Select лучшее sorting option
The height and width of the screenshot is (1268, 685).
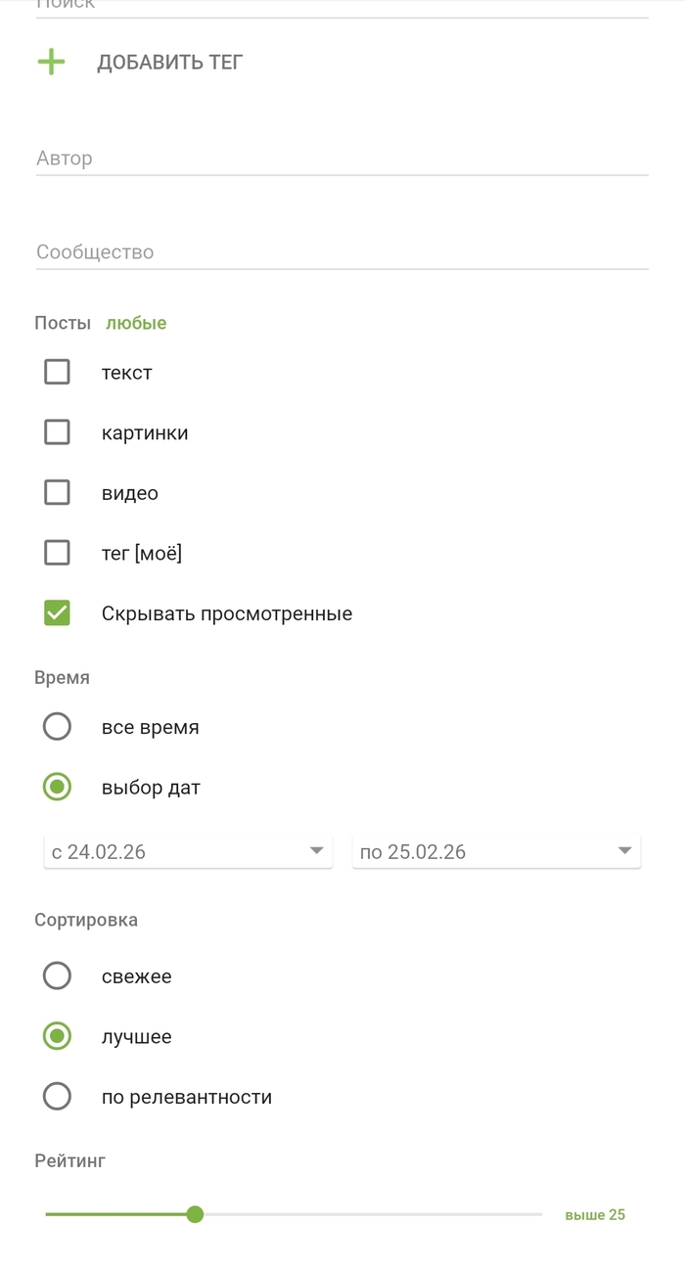pyautogui.click(x=57, y=1037)
